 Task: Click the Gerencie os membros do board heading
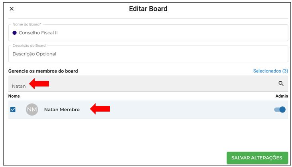(43, 71)
